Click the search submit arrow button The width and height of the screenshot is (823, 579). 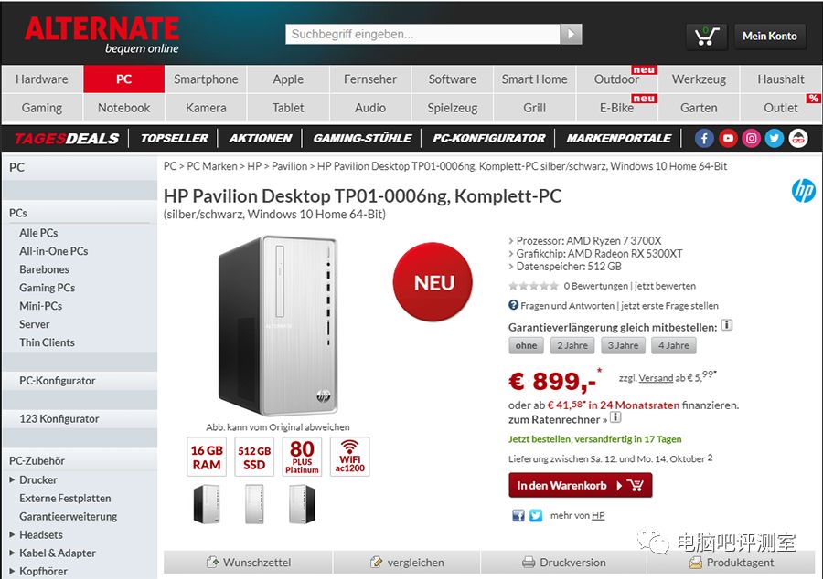pyautogui.click(x=571, y=34)
